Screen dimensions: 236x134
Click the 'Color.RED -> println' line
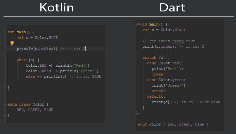click(58, 65)
